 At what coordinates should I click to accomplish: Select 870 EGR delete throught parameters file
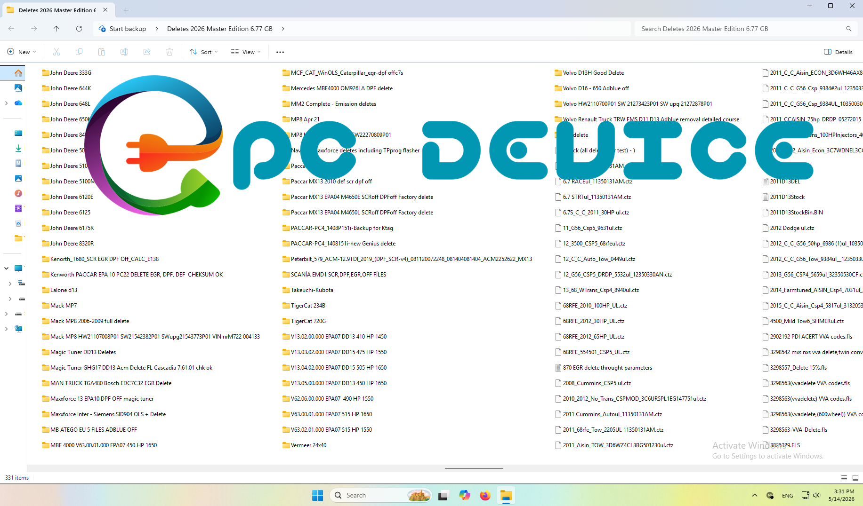coord(604,368)
